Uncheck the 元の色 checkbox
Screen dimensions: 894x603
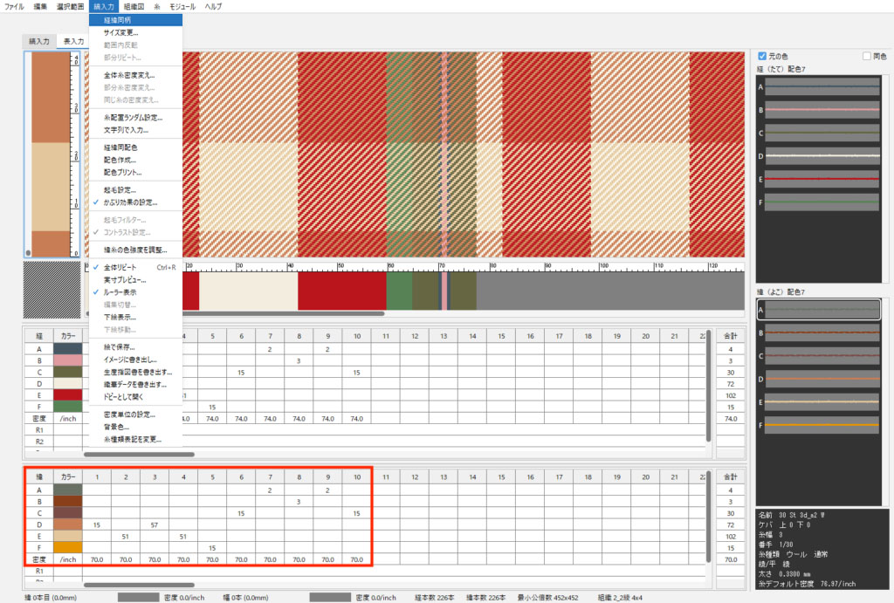point(762,57)
